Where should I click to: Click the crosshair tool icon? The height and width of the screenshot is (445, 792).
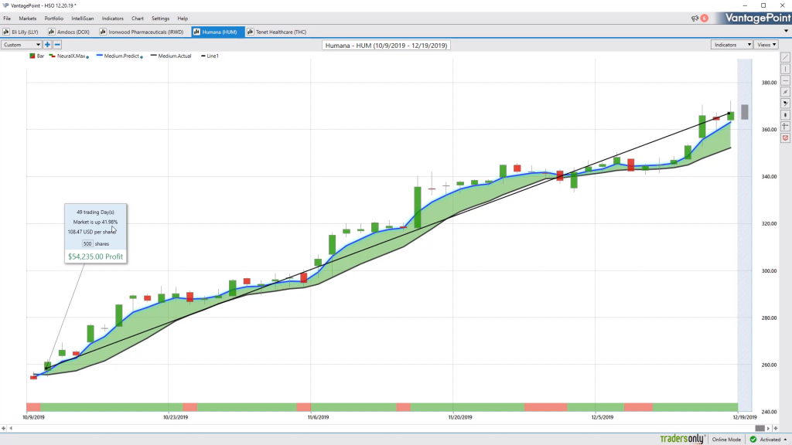pyautogui.click(x=786, y=126)
